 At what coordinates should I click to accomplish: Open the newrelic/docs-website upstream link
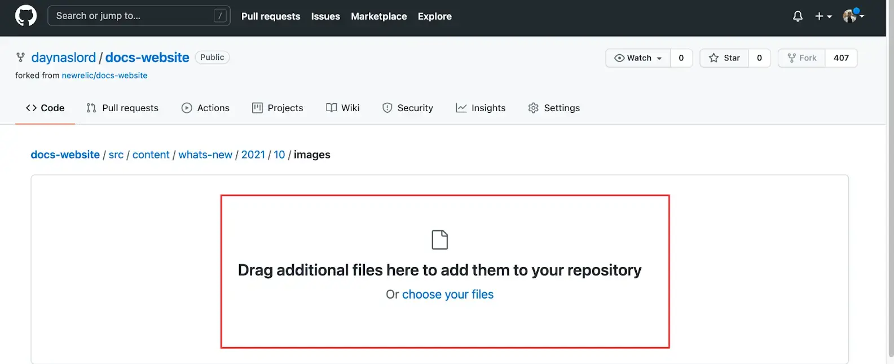pos(104,76)
